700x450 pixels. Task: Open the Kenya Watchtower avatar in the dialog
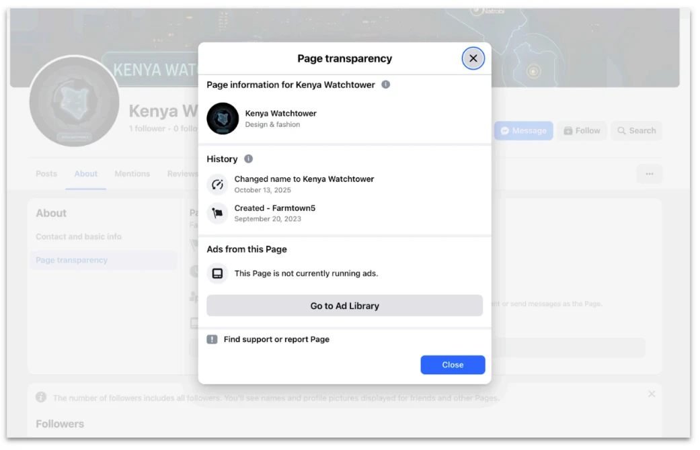click(223, 119)
